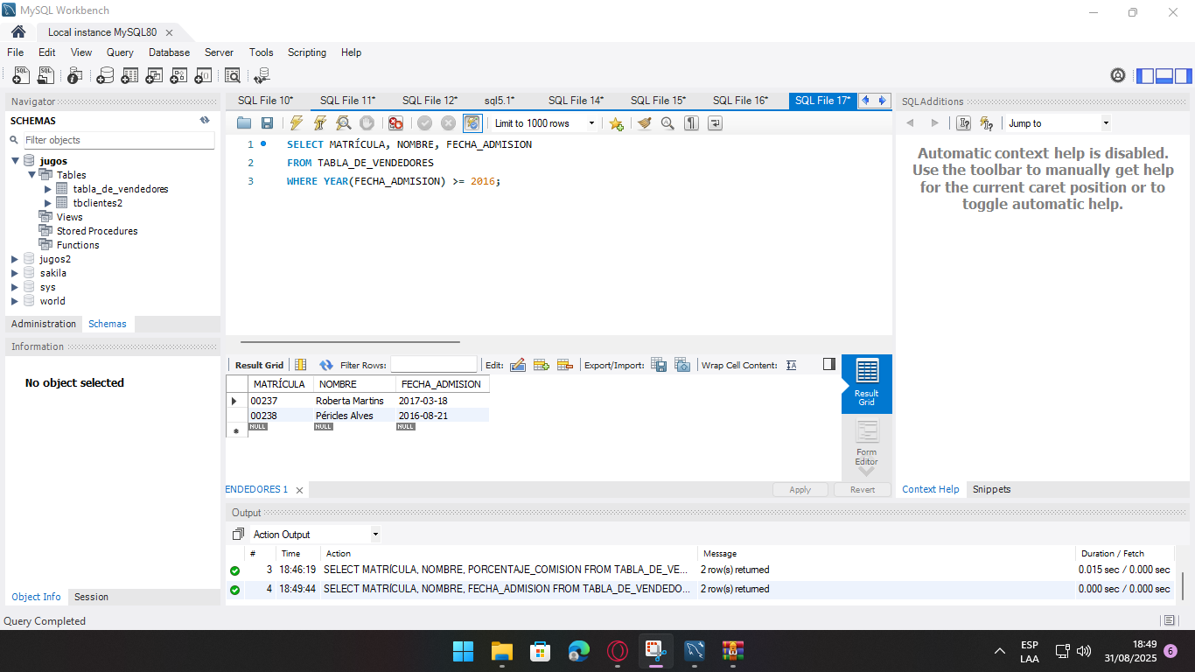The height and width of the screenshot is (672, 1195).
Task: Switch to the Snippets tab
Action: point(991,489)
